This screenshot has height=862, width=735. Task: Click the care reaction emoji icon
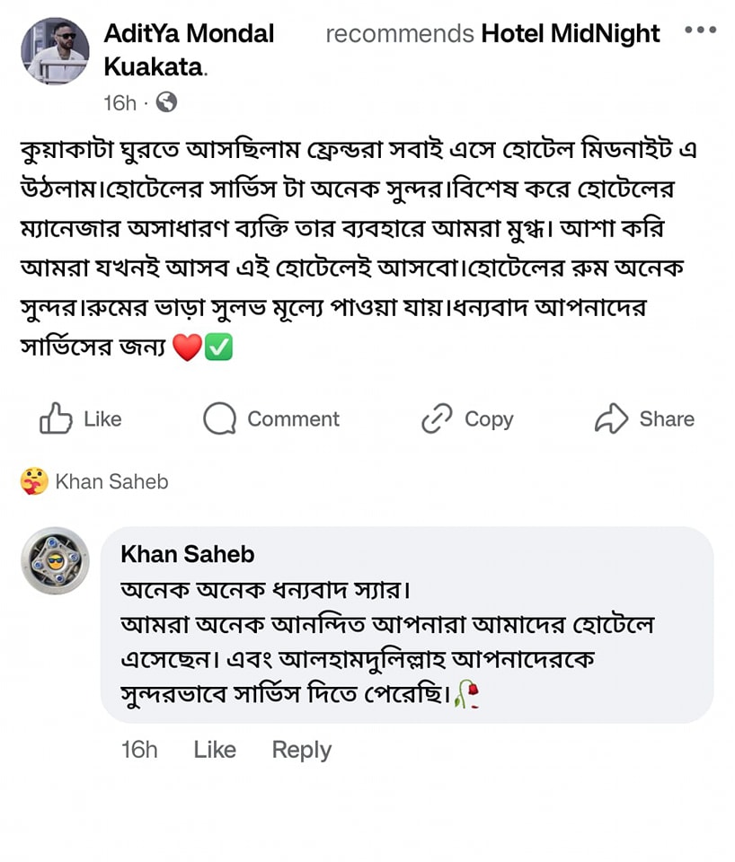coord(33,482)
